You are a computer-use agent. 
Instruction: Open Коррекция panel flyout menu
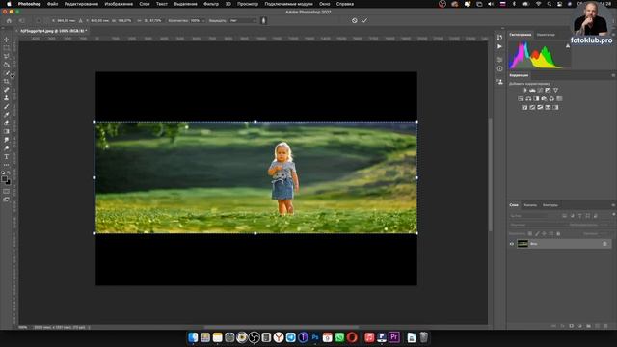pos(613,75)
